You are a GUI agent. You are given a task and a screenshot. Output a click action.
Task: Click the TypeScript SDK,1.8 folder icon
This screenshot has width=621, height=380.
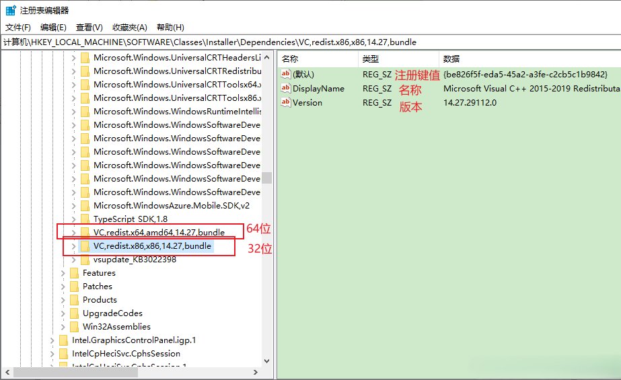[85, 219]
